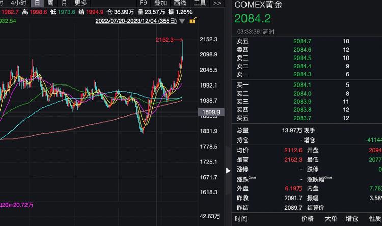
Task: Click the 叠加 overlay button
Action: (x=161, y=3)
